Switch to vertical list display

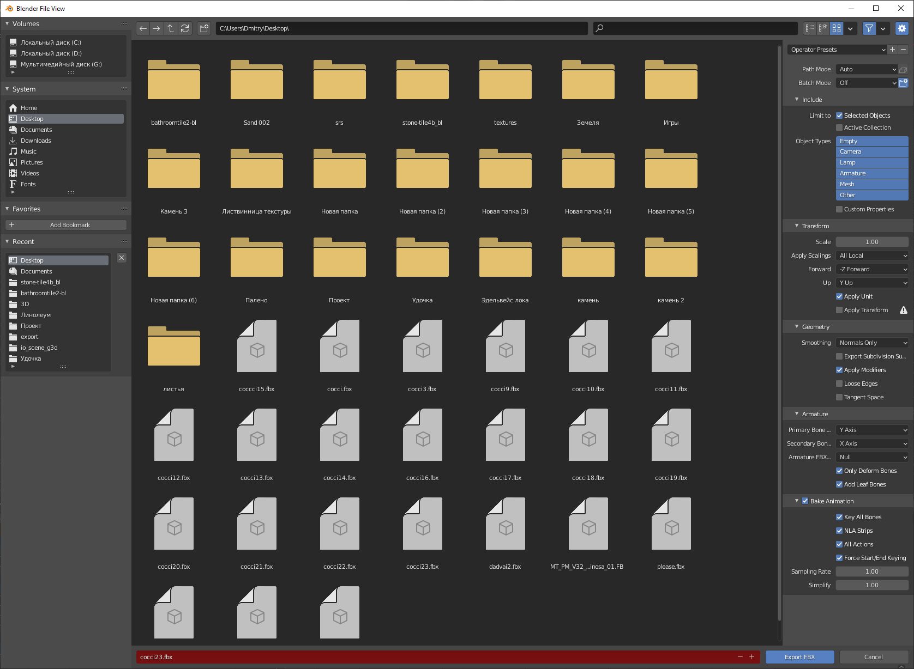(x=810, y=28)
